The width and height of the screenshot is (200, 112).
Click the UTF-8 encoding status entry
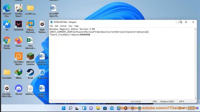coord(182,101)
